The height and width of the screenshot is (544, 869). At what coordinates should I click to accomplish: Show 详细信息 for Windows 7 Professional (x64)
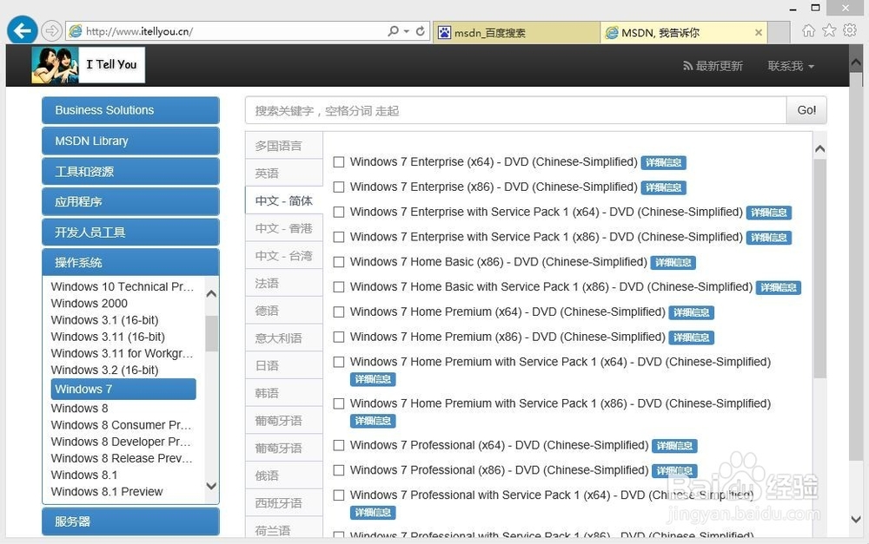pyautogui.click(x=674, y=446)
